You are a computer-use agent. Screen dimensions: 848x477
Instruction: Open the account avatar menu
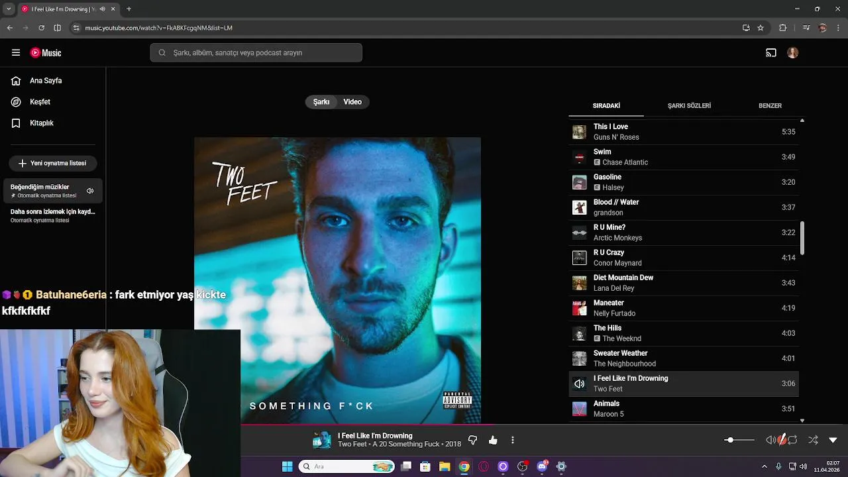(x=793, y=53)
